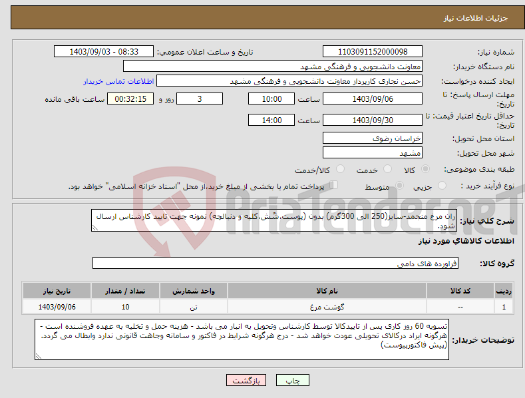This screenshot has width=525, height=398.
Task: Click the need date cell 1403/09/06
Action: [x=57, y=307]
